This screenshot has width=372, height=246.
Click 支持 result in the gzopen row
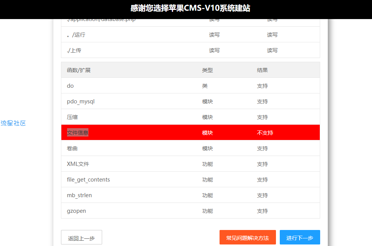point(262,211)
